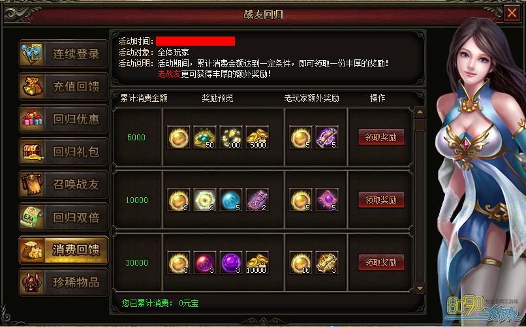Click the scrollbar down arrow
The height and width of the screenshot is (327, 526).
(x=420, y=288)
